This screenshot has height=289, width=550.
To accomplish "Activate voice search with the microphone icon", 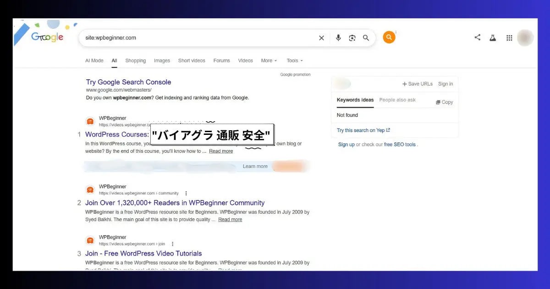I will click(338, 38).
